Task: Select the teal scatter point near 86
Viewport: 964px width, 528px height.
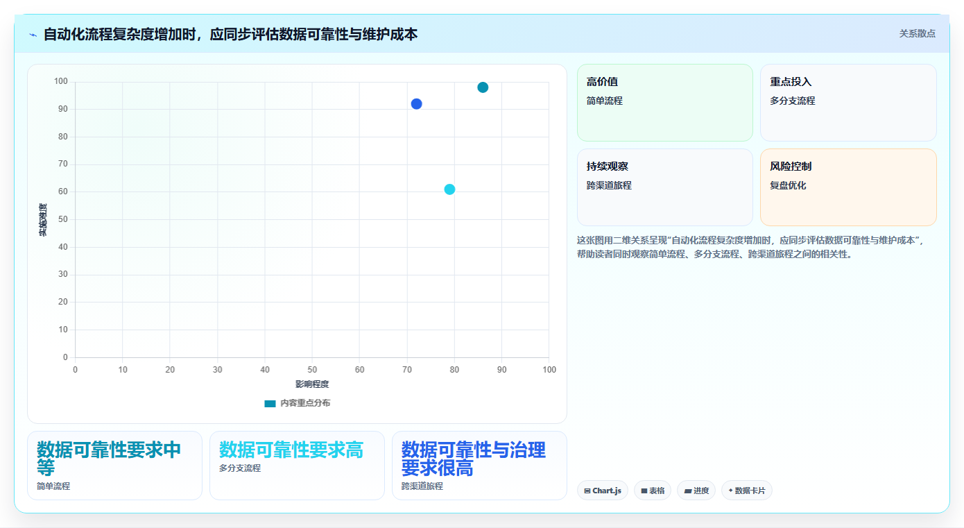Action: (483, 87)
